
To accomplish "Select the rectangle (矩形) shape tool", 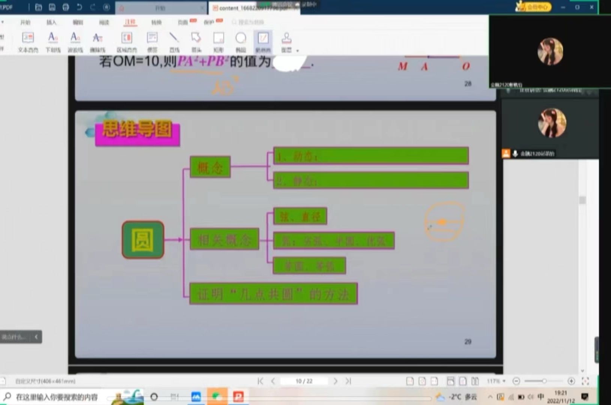I will coord(218,42).
